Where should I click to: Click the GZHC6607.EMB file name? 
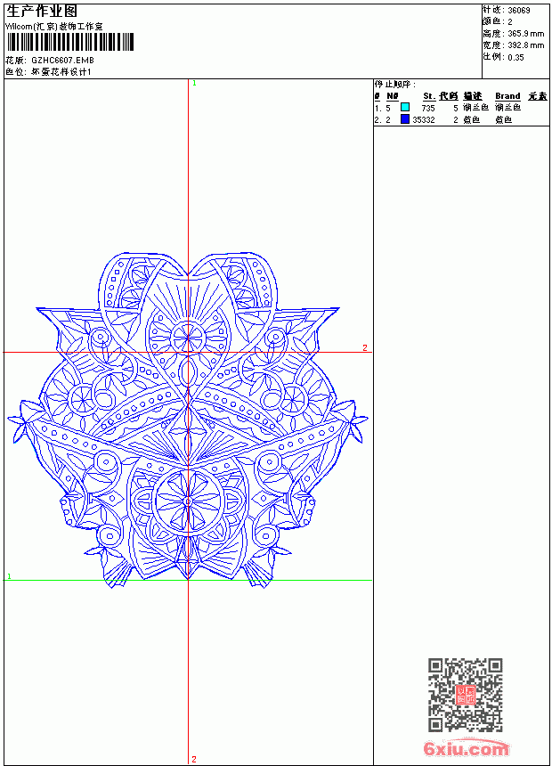pyautogui.click(x=62, y=61)
